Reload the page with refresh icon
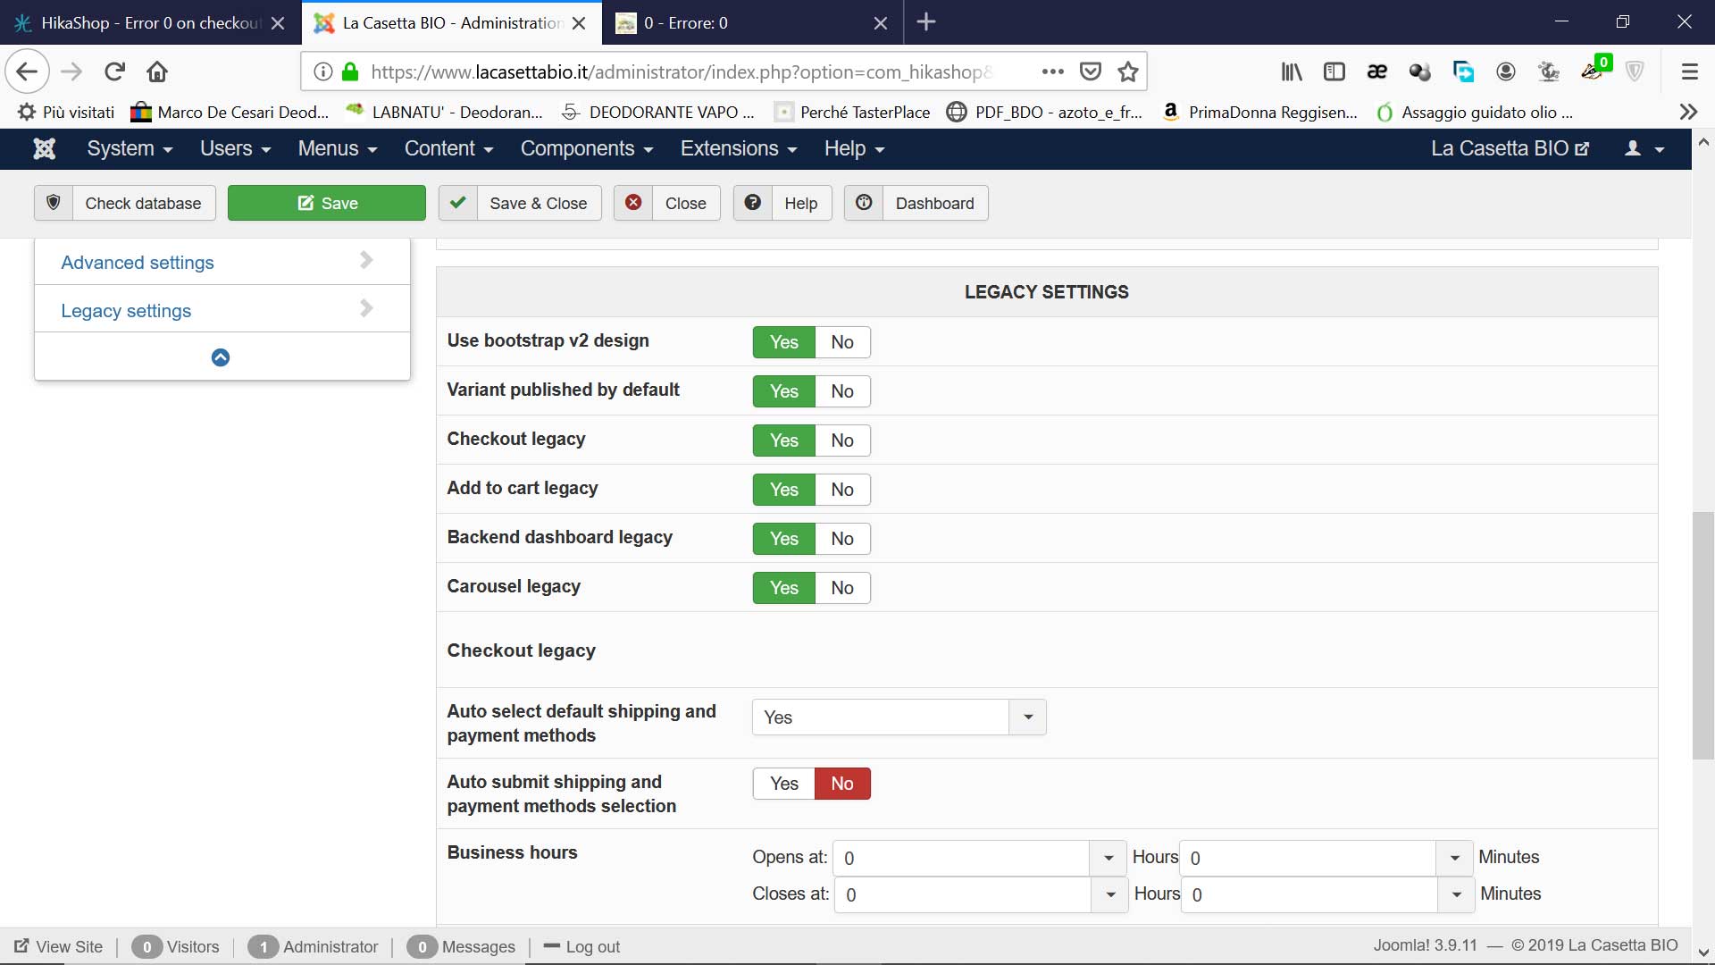1715x965 pixels. click(x=114, y=71)
